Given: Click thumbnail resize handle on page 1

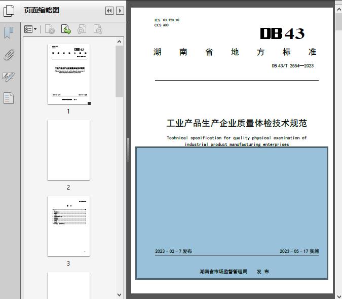Looking at the screenshot, I should pyautogui.click(x=89, y=103).
